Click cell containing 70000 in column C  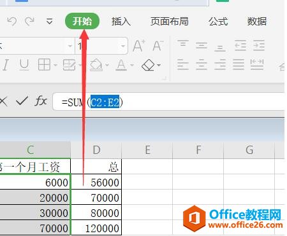click(x=35, y=228)
